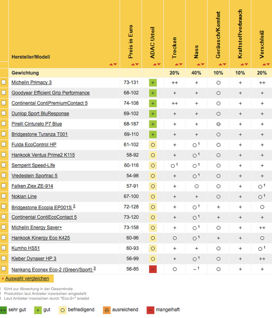Click Auswahl vergleichen link

tap(27, 278)
